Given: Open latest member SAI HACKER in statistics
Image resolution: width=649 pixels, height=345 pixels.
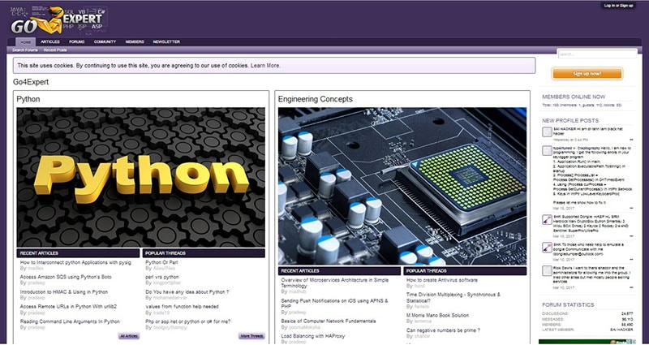Looking at the screenshot, I should tap(621, 330).
